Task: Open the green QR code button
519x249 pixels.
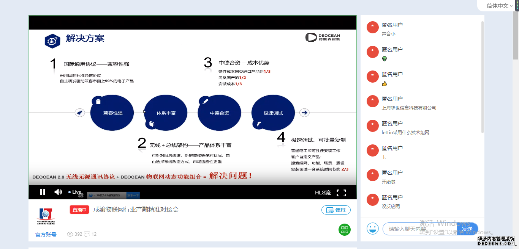Action: coord(345,230)
